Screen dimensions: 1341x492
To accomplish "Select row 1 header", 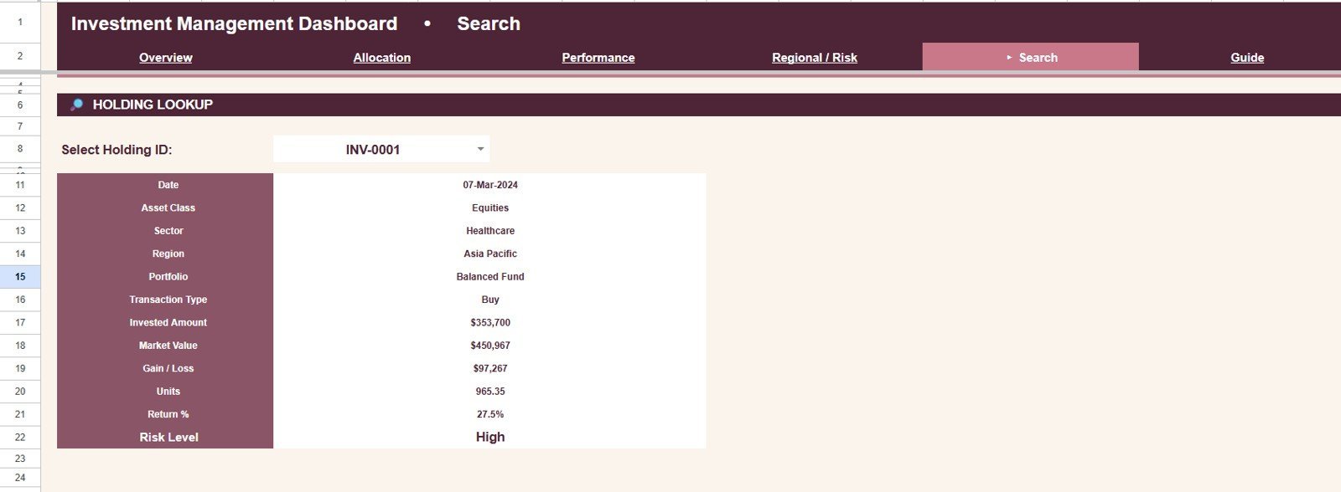I will (20, 23).
